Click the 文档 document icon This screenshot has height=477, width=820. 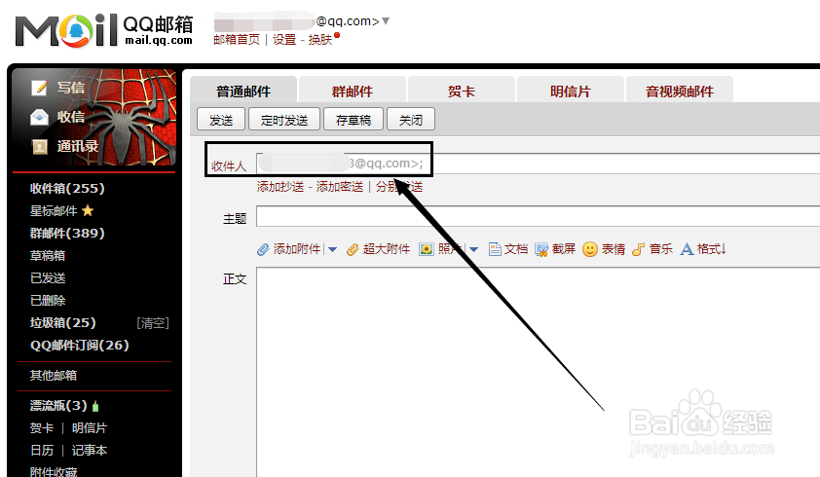[495, 249]
